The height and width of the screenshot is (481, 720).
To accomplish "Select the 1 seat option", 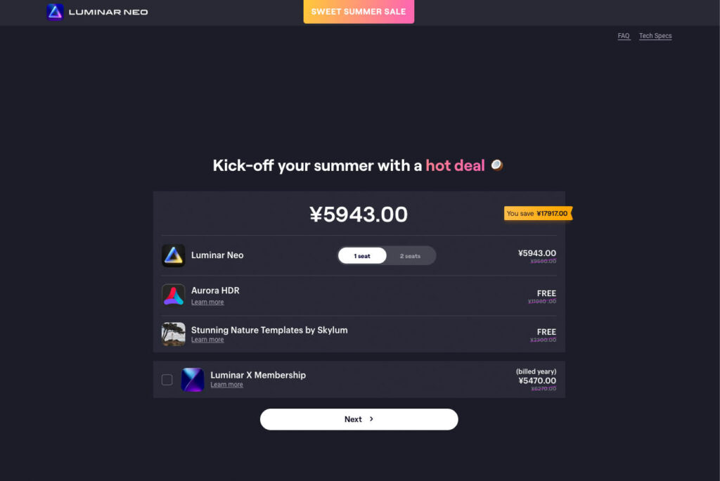I will pyautogui.click(x=362, y=256).
